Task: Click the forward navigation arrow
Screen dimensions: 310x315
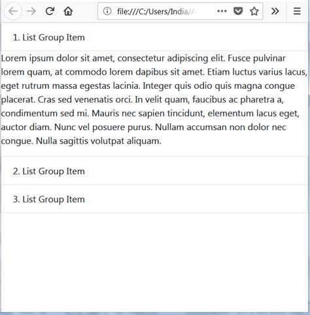Action: click(31, 11)
